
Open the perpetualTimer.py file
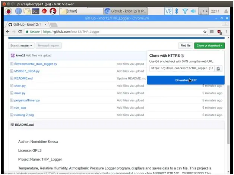tap(27, 100)
